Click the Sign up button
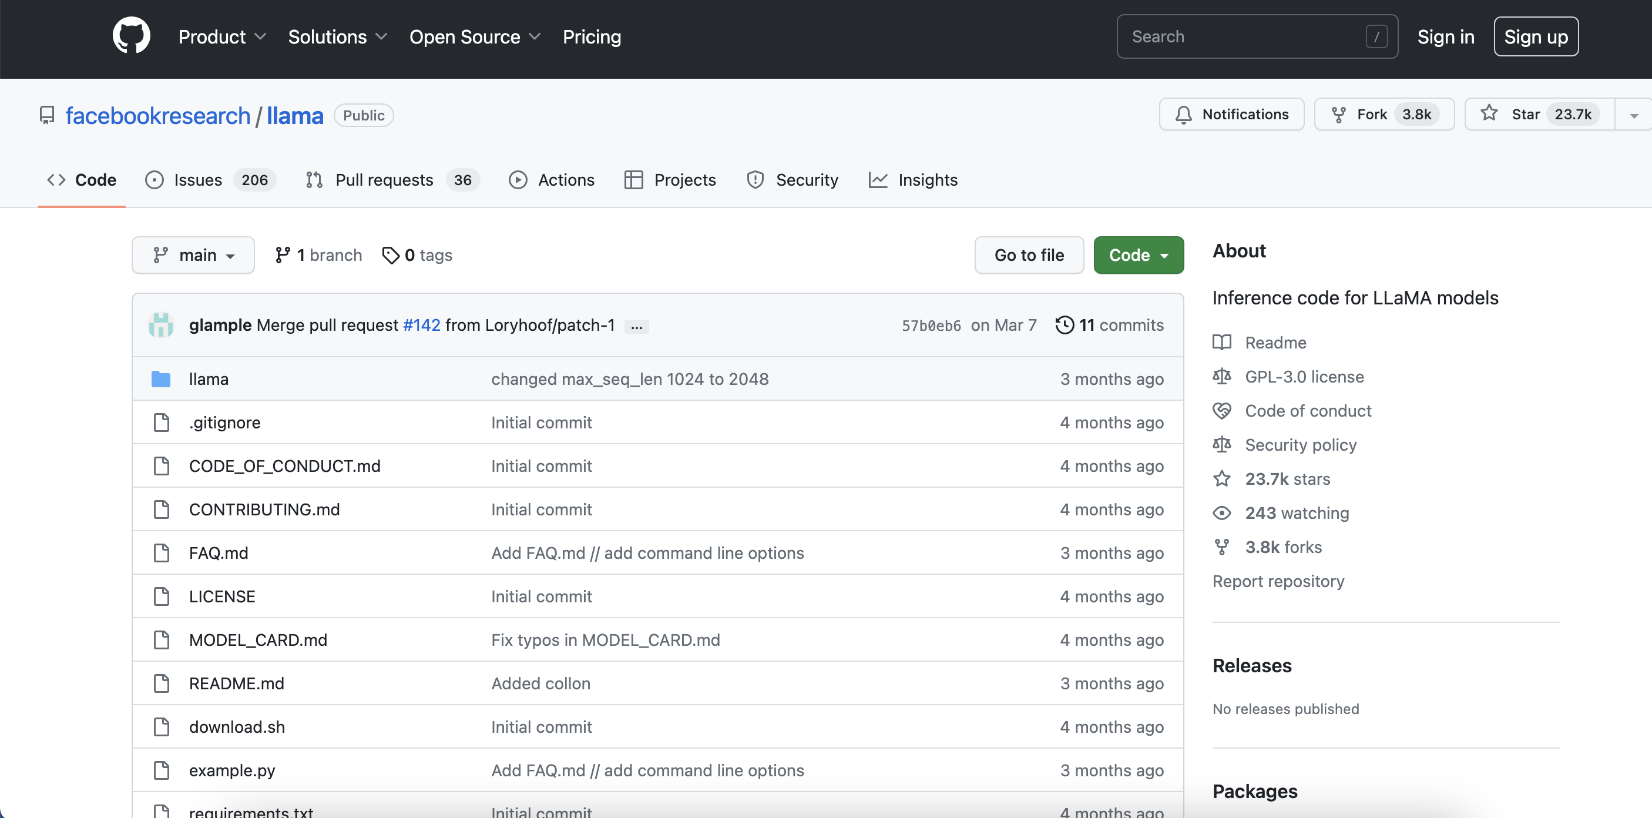Image resolution: width=1652 pixels, height=818 pixels. [x=1536, y=36]
